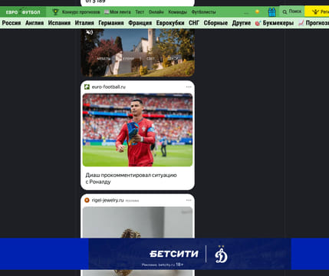Open Моя лента feed
Image resolution: width=329 pixels, height=276 pixels.
(x=117, y=11)
